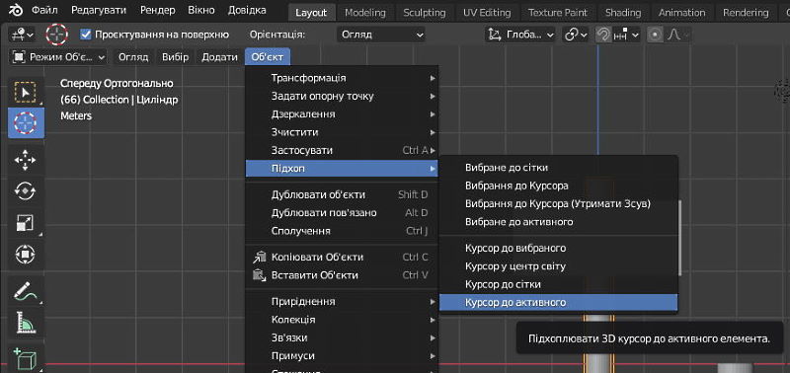Image resolution: width=790 pixels, height=373 pixels.
Task: Switch to the Rendering workspace tab
Action: (x=746, y=13)
